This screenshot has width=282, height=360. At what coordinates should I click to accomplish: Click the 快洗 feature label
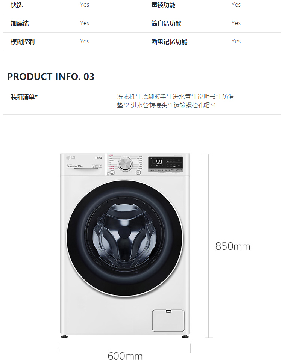click(17, 5)
